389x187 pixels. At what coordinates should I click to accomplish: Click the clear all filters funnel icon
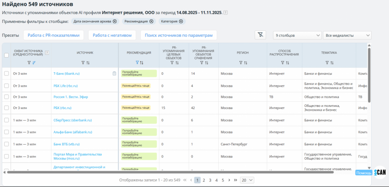260,35
